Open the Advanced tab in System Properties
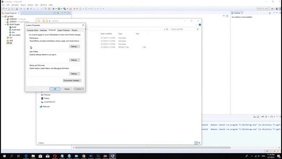 tap(52, 30)
